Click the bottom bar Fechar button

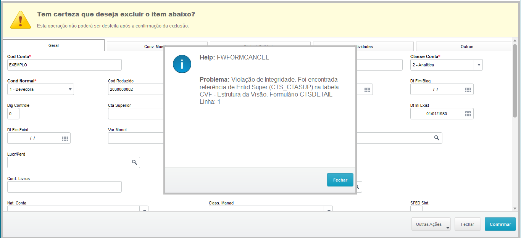point(467,224)
